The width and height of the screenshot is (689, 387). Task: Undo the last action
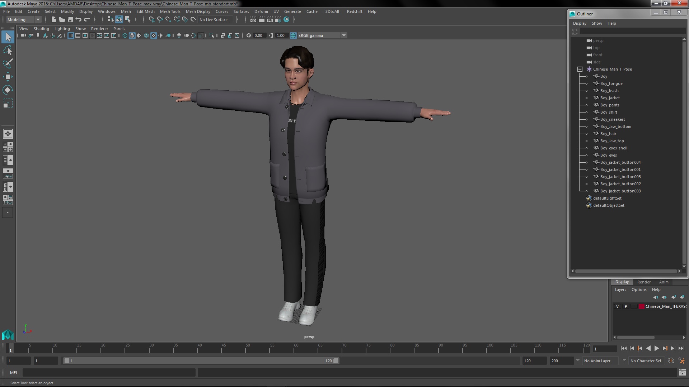[x=79, y=20]
